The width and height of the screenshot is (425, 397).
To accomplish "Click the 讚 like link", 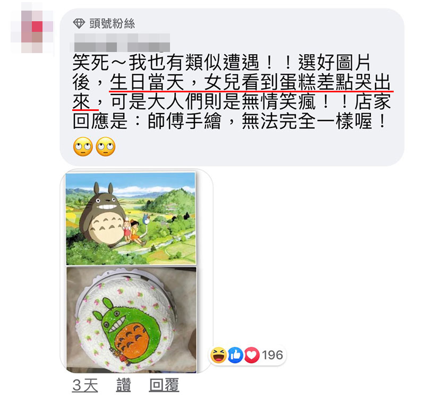I will point(123,385).
